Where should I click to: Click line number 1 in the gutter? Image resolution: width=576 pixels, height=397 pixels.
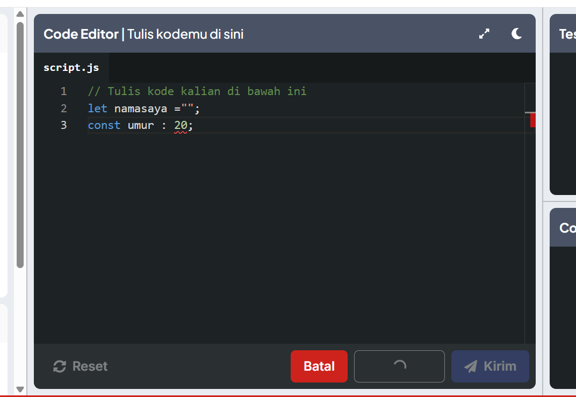click(63, 91)
